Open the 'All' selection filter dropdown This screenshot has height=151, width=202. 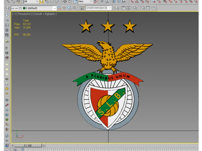[x=31, y=1]
